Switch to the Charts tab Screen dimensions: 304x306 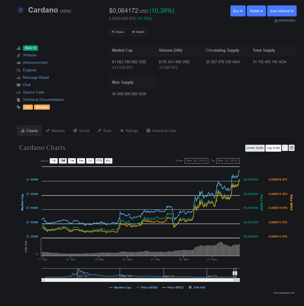click(29, 131)
